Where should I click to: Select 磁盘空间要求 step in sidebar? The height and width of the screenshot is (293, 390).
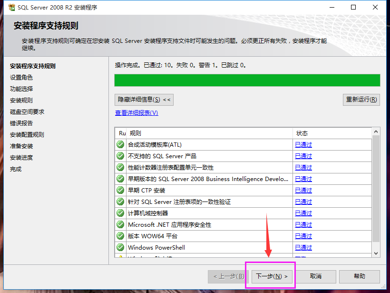[27, 112]
